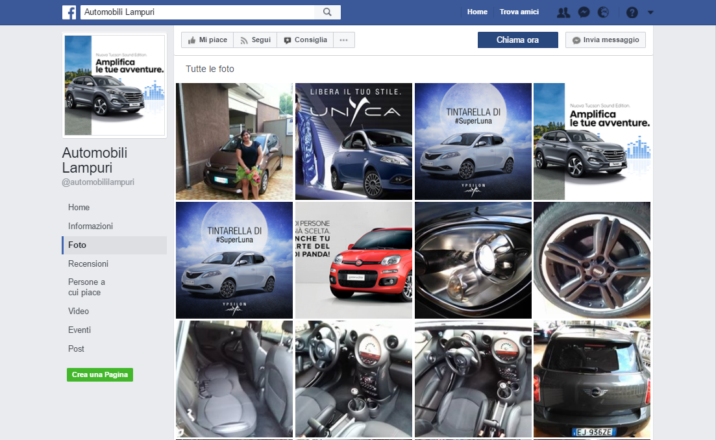Screen dimensions: 716x440
Task: Open Mini interior photo with gear stick center
Action: [x=354, y=379]
